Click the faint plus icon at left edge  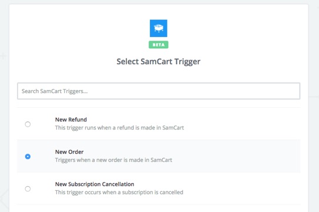(3, 56)
